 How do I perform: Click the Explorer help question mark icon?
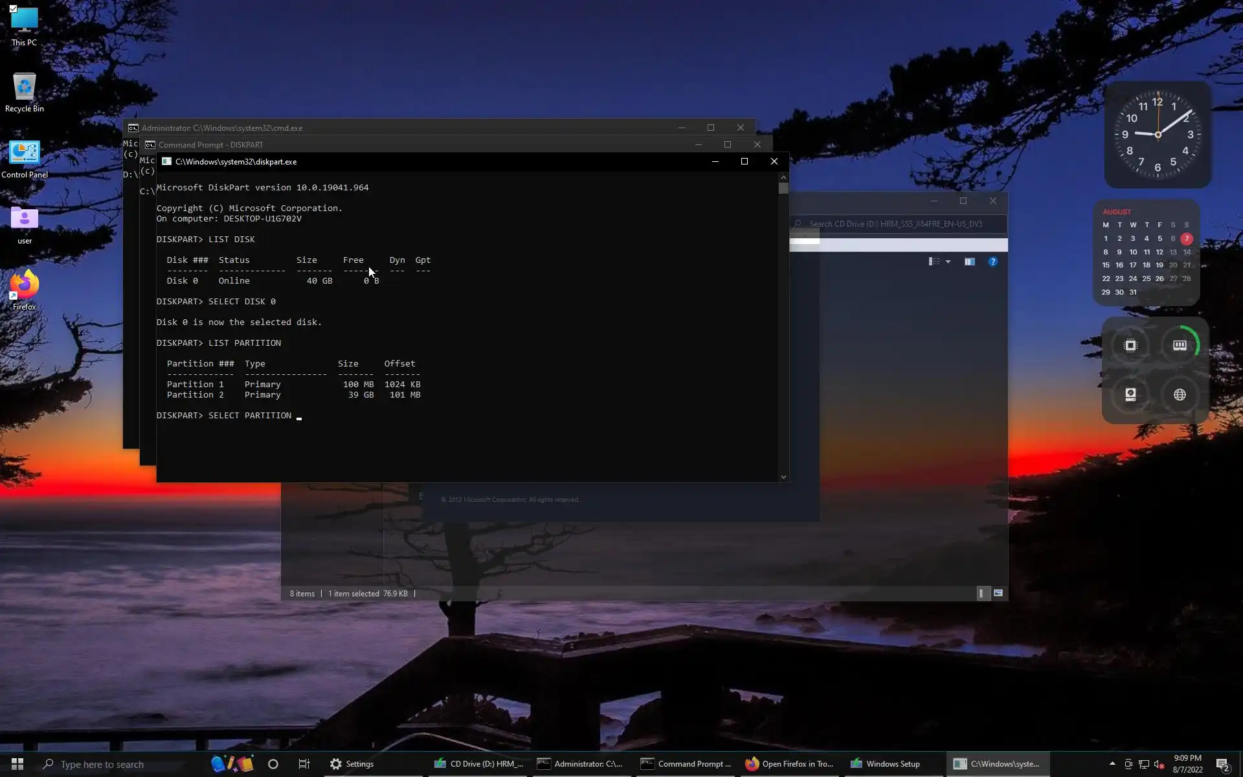point(992,262)
